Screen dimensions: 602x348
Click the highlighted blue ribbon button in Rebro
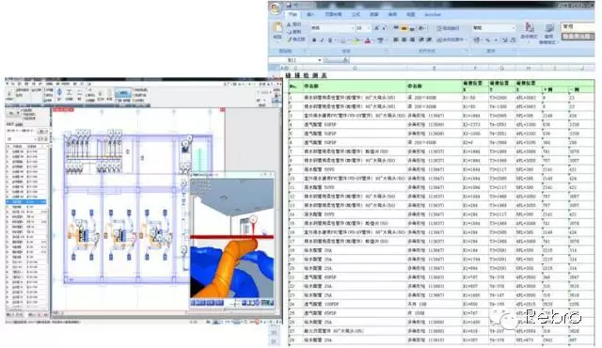pos(123,93)
